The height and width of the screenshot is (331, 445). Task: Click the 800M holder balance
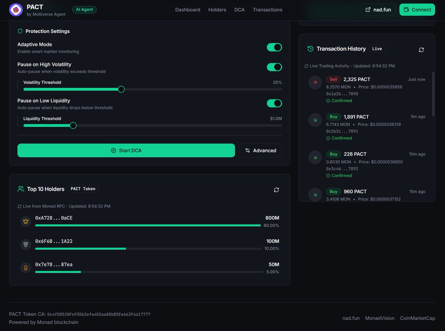pos(272,218)
